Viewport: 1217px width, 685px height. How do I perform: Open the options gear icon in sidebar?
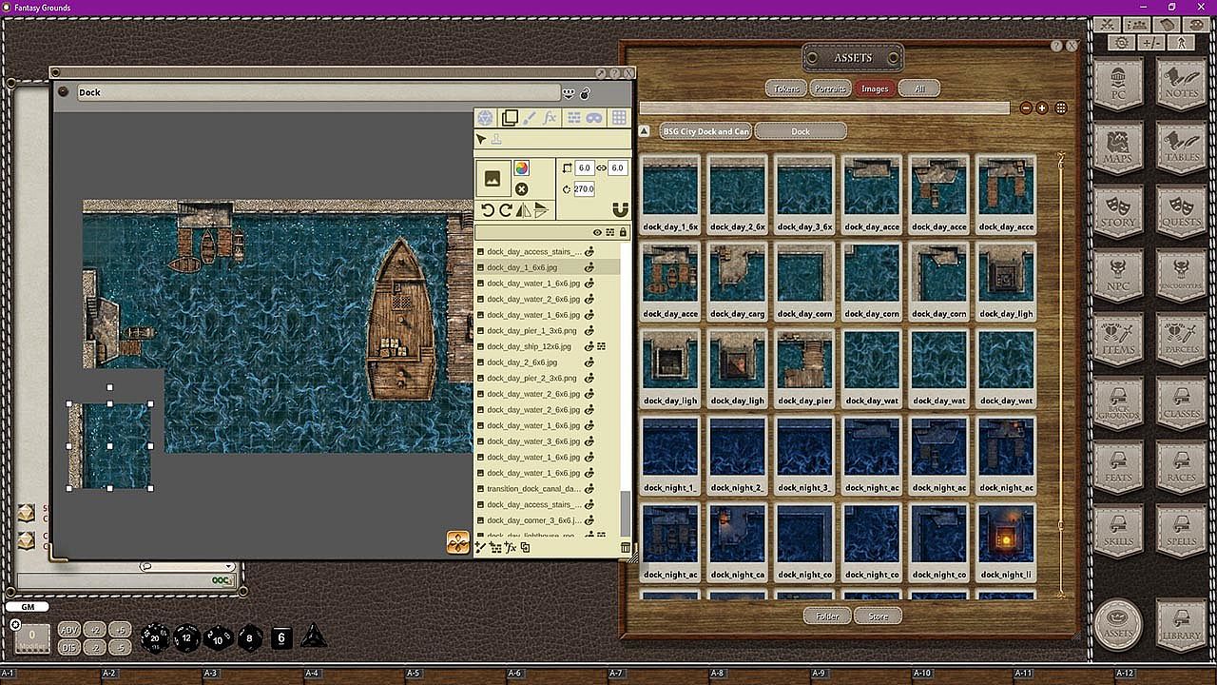click(1123, 43)
